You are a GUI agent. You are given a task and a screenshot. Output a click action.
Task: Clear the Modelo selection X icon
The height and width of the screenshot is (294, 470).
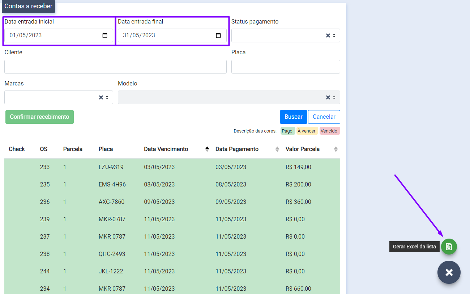click(328, 97)
